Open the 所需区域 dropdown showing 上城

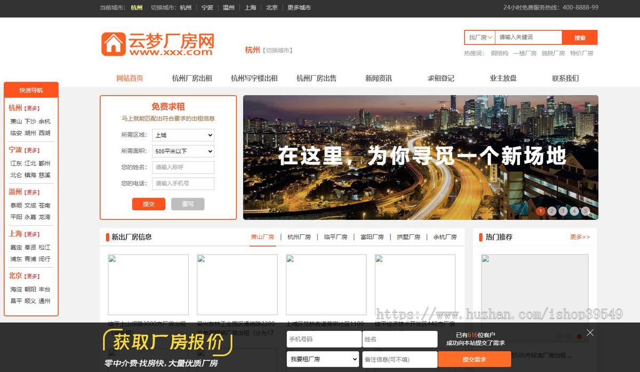183,135
